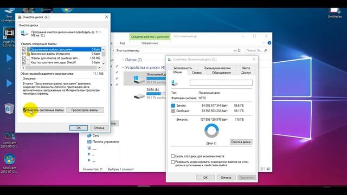Click blue 'Занято' color swatch

point(173,106)
